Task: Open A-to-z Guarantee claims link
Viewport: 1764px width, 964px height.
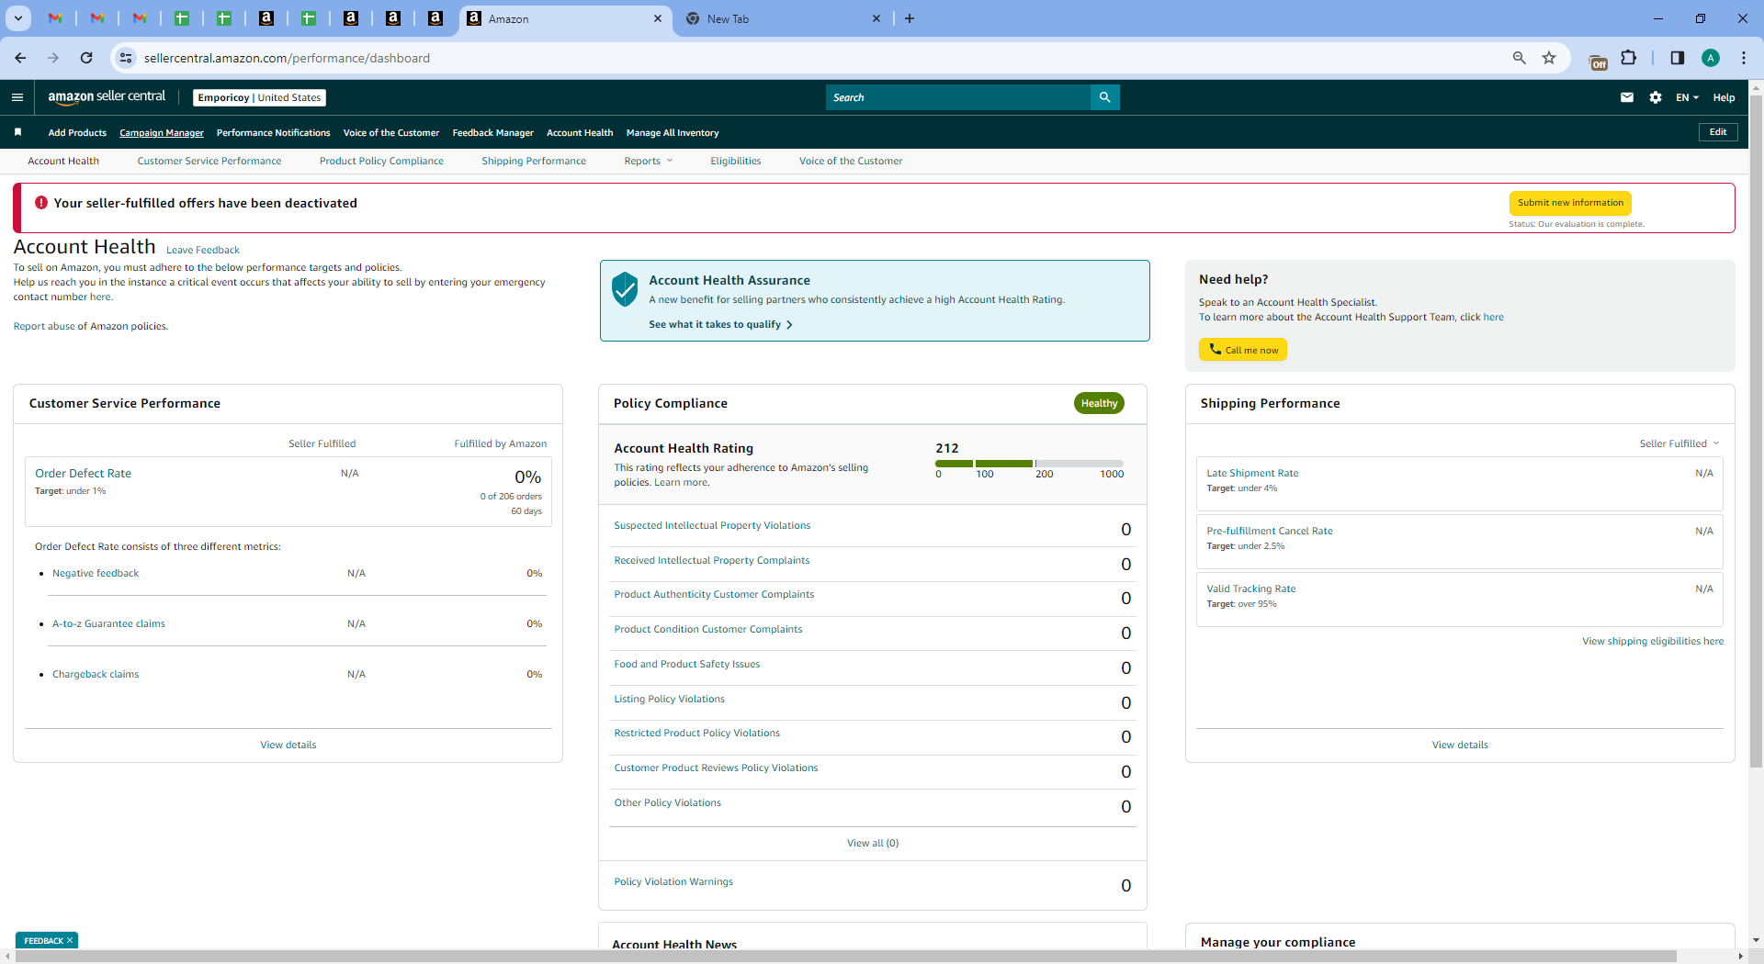Action: [108, 624]
